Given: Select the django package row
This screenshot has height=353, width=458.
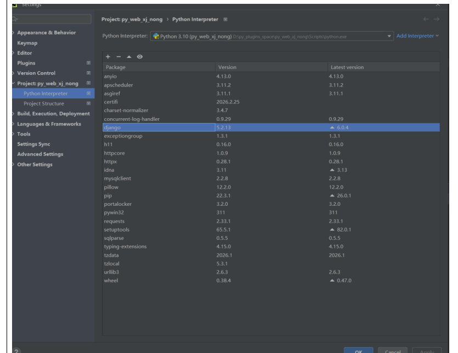Looking at the screenshot, I should coord(271,128).
